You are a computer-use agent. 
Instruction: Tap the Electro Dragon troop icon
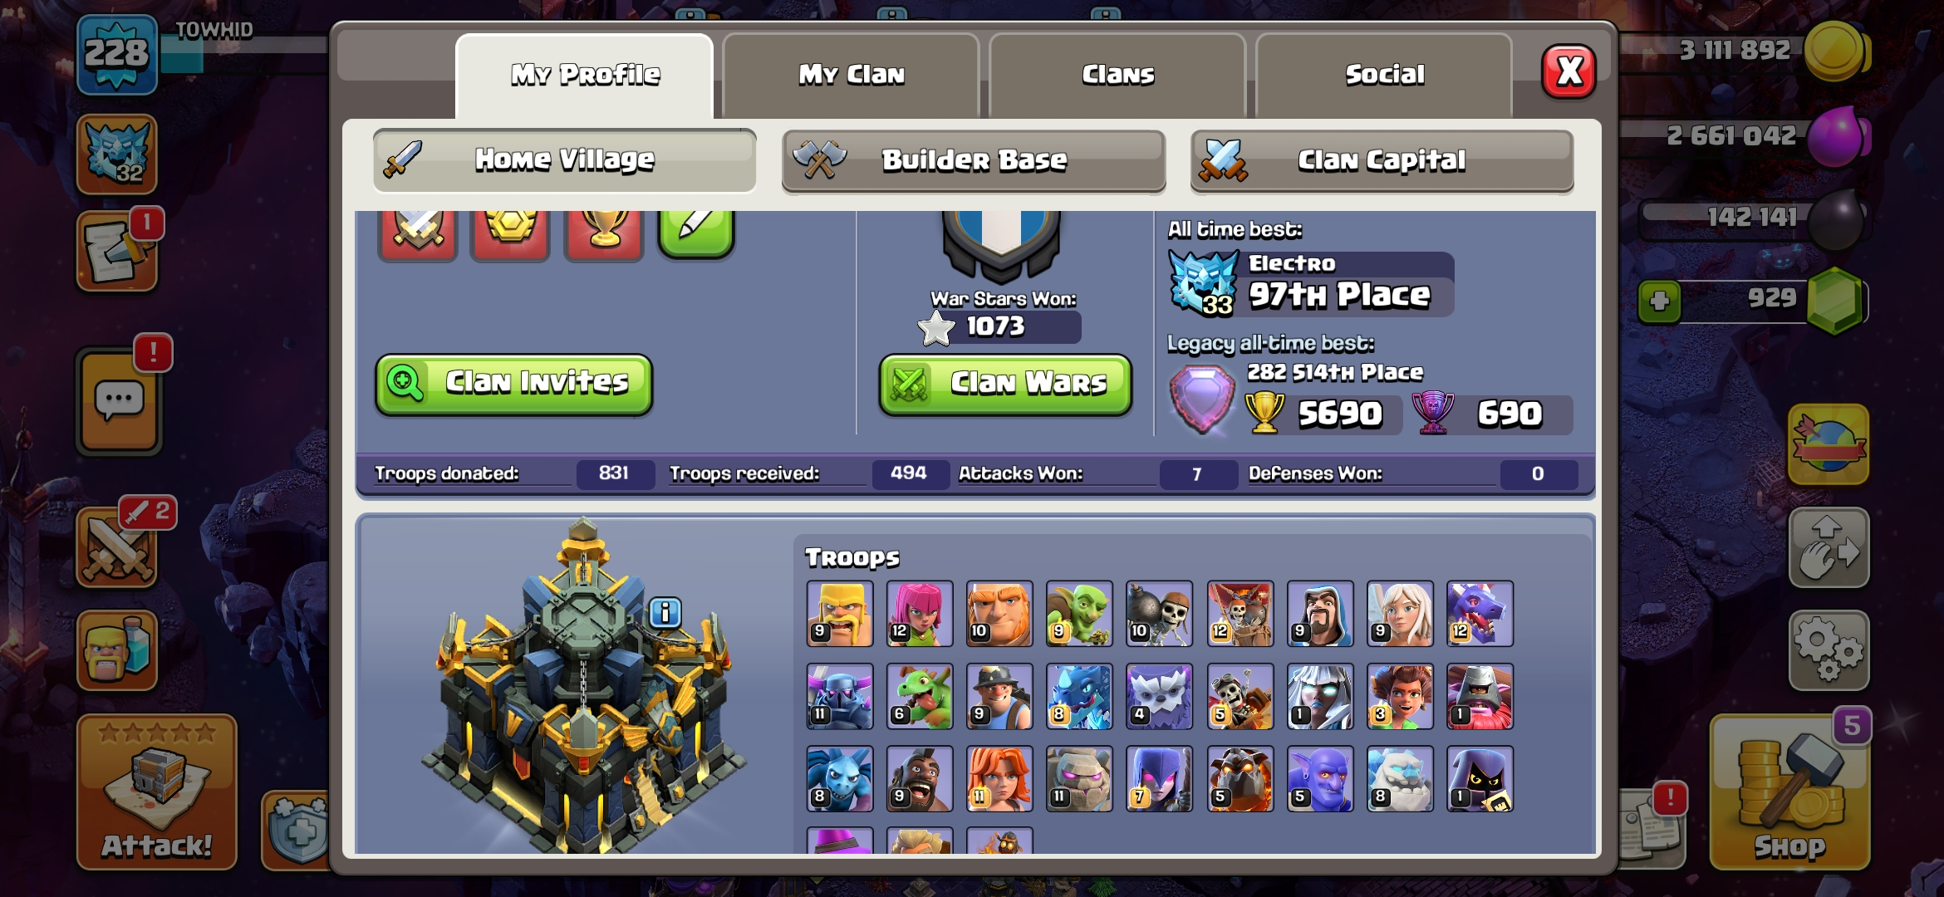click(x=1079, y=696)
